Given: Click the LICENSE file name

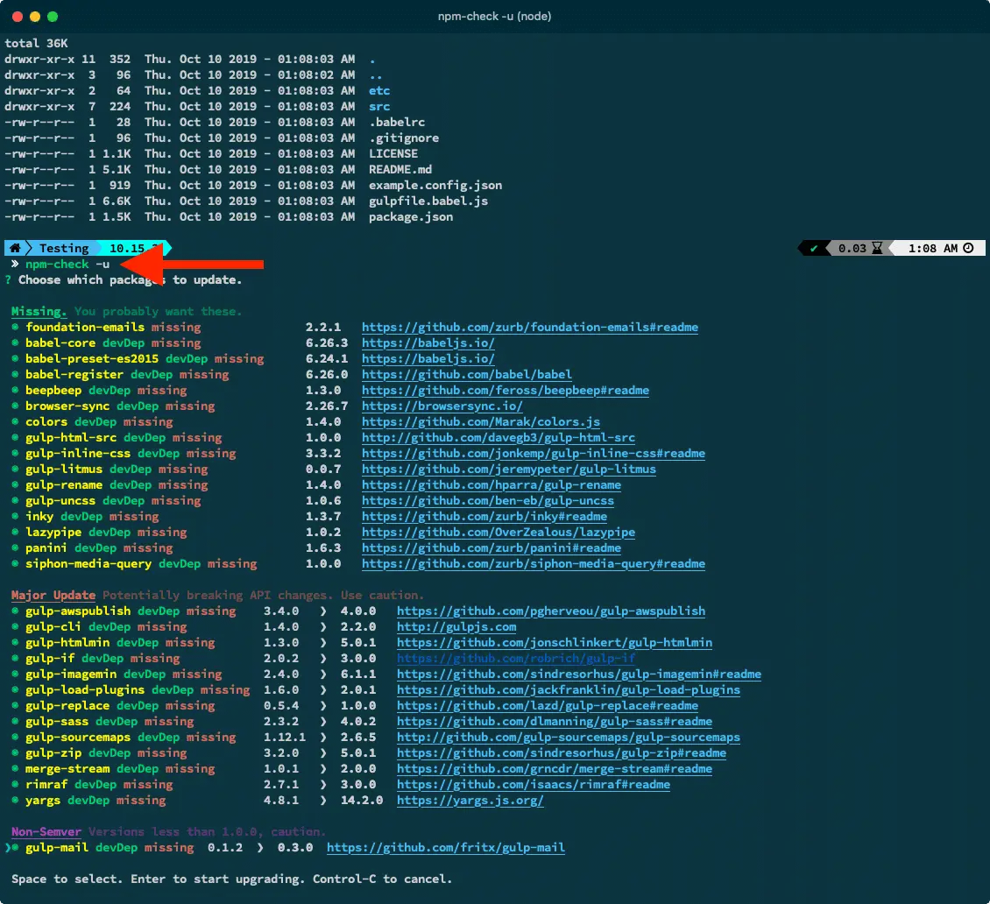Looking at the screenshot, I should click(393, 153).
